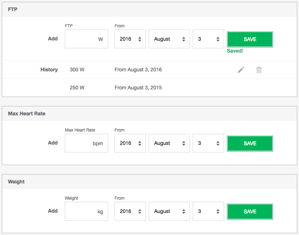Image resolution: width=299 pixels, height=235 pixels.
Task: Delete the 300 W FTP history entry
Action: click(259, 70)
